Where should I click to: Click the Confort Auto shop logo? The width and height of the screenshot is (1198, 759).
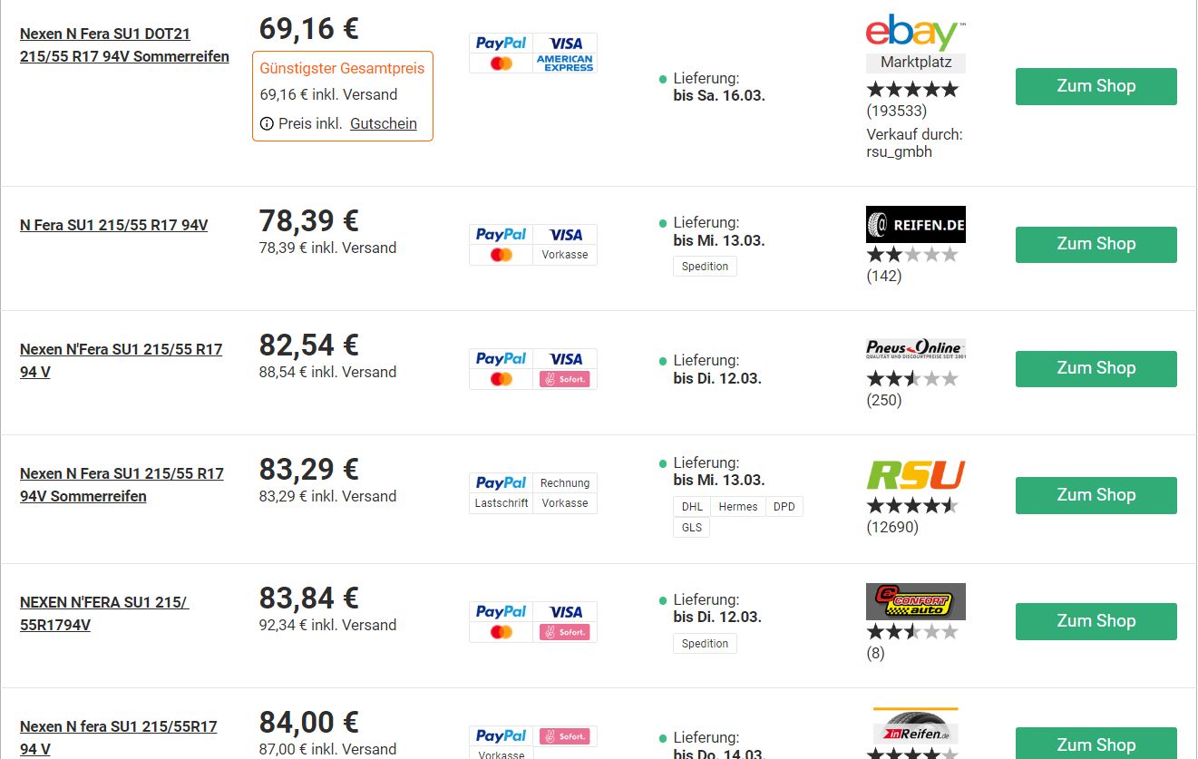[915, 601]
